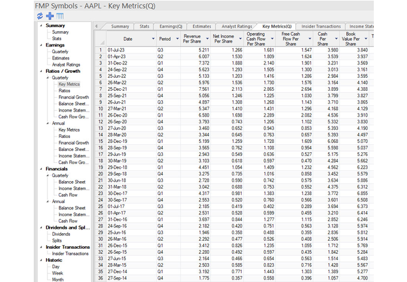Open Book Value Per Share filter dropdown

tap(366, 39)
